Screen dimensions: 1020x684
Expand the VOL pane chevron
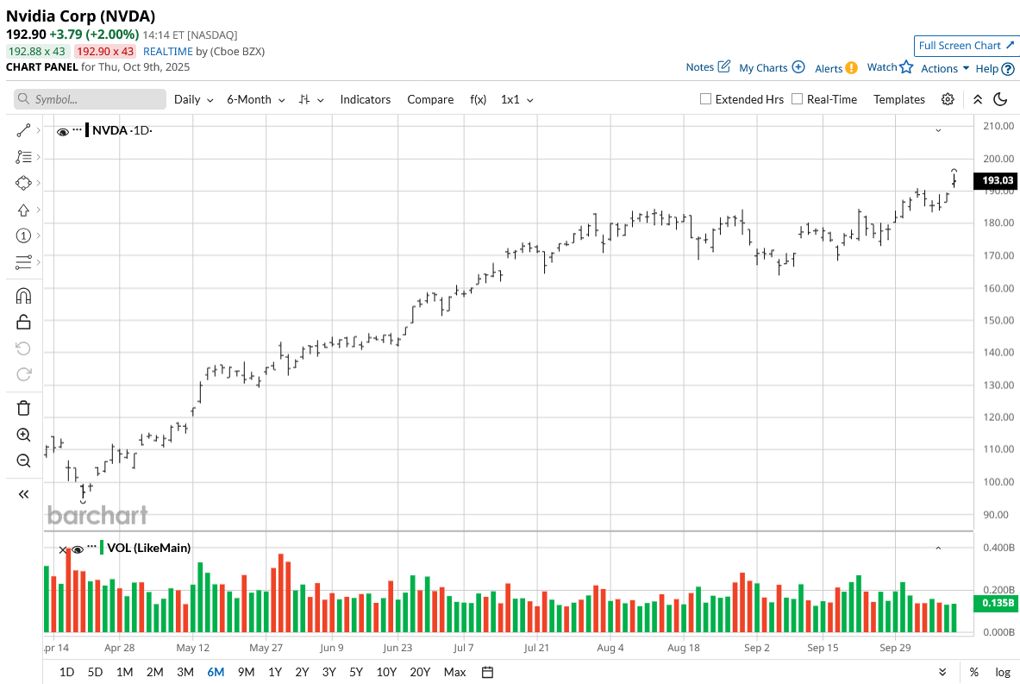coord(938,548)
